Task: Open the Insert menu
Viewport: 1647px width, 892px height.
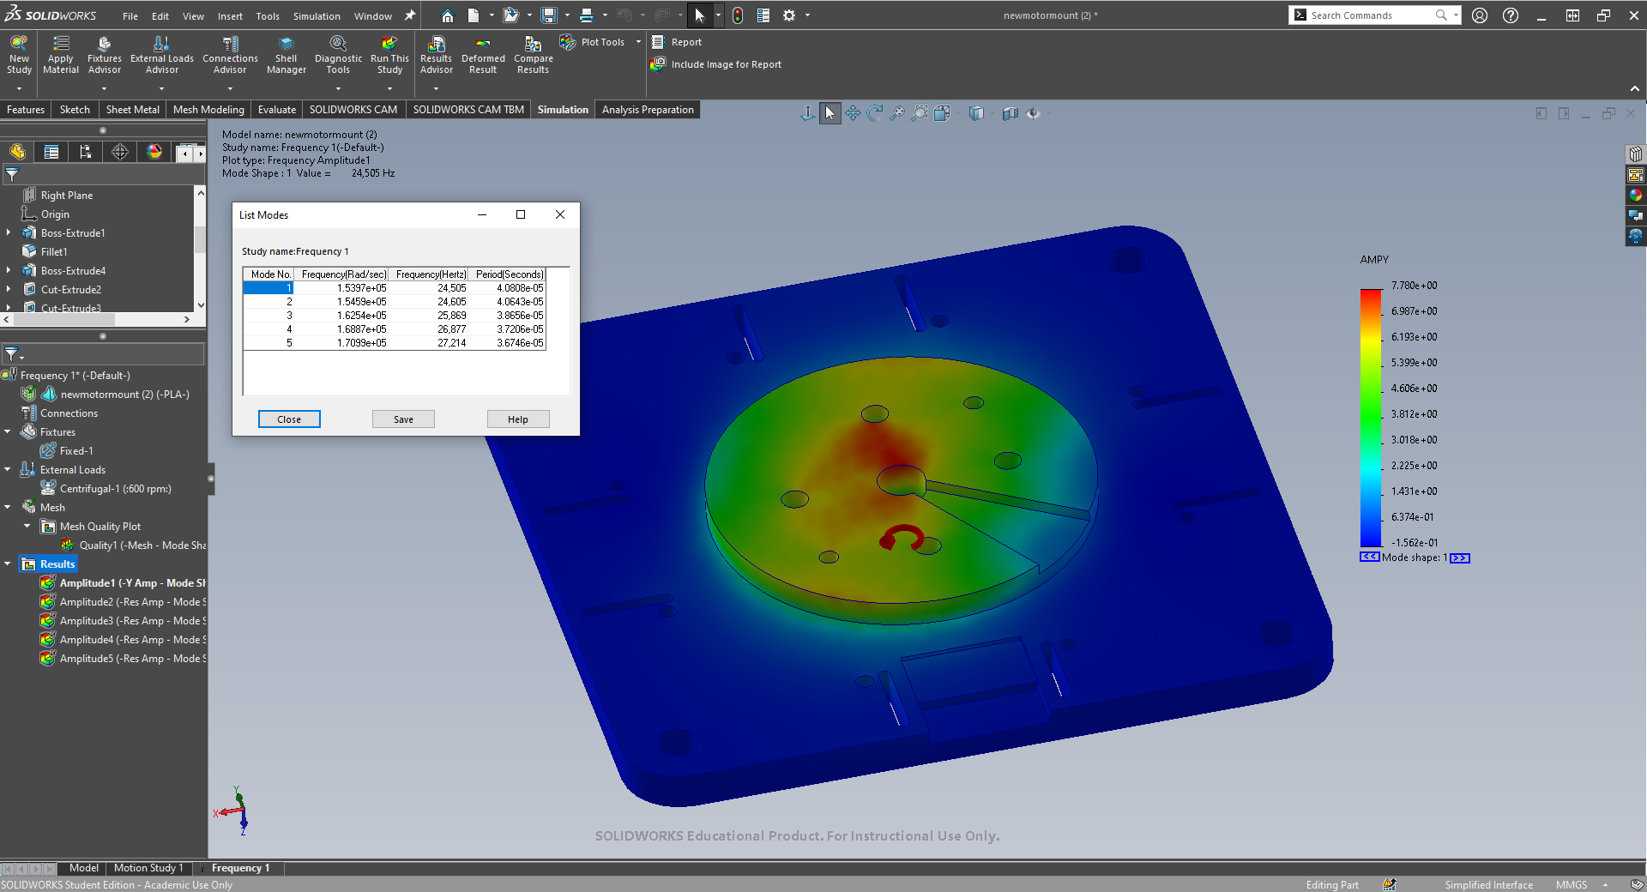Action: (230, 16)
